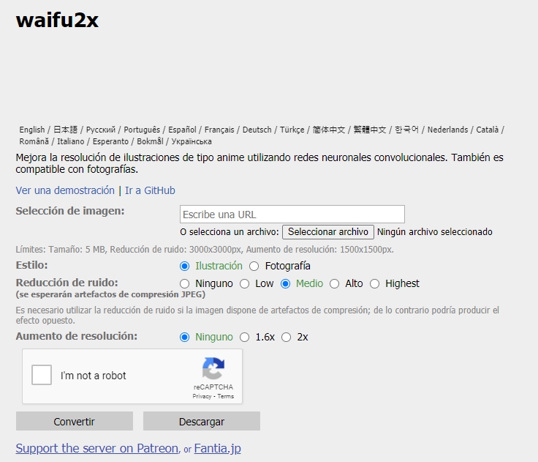
Task: Click the 'Seleccionar archivo' button
Action: 328,232
